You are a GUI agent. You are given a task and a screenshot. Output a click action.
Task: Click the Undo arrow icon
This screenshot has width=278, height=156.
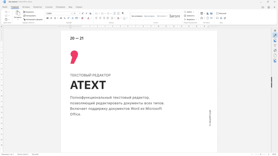coord(6,12)
